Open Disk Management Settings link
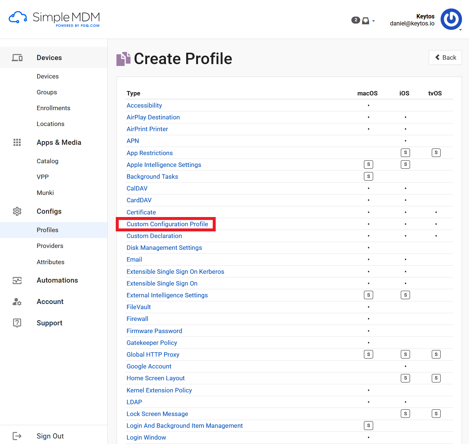This screenshot has height=444, width=469. pyautogui.click(x=164, y=248)
